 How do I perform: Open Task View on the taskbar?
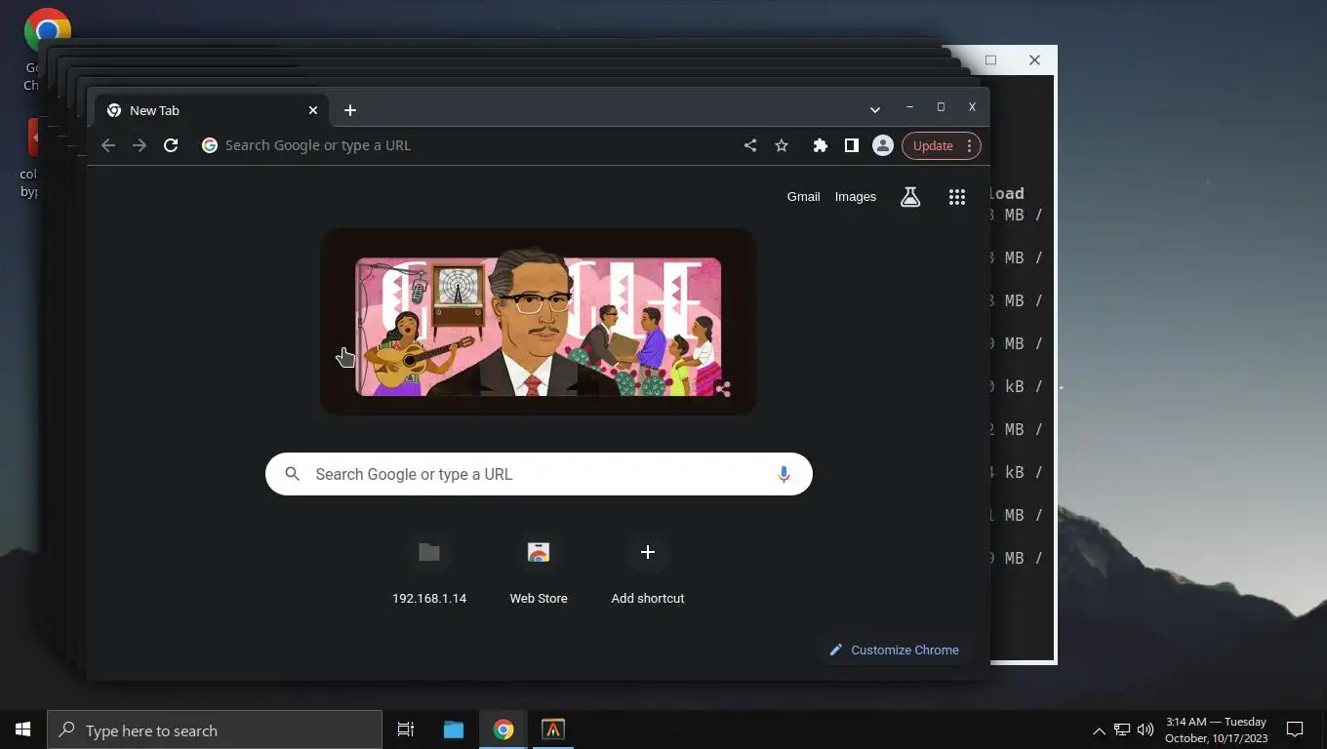[406, 729]
